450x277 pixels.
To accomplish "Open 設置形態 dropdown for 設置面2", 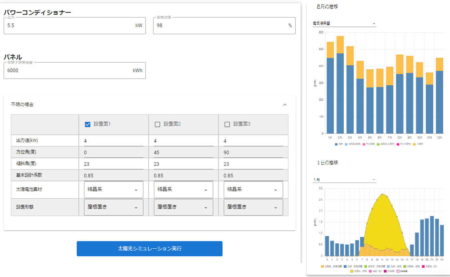I will [x=183, y=207].
